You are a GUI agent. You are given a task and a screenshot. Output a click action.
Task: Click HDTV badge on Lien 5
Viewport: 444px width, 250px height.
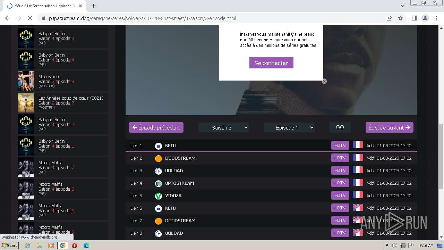[x=340, y=195]
